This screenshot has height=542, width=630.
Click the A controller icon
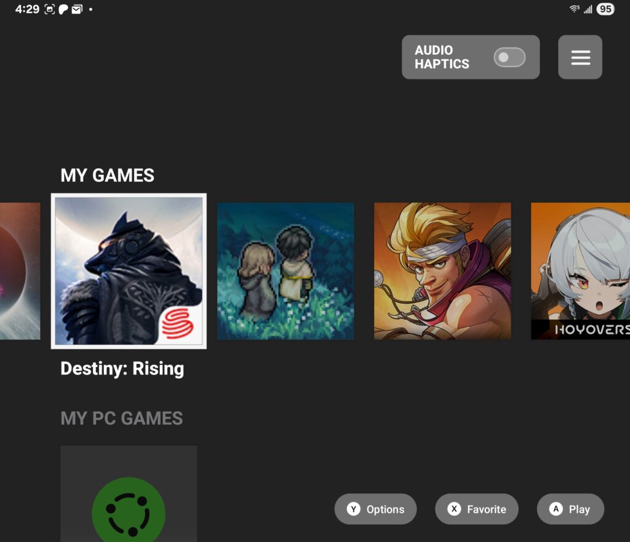[556, 509]
